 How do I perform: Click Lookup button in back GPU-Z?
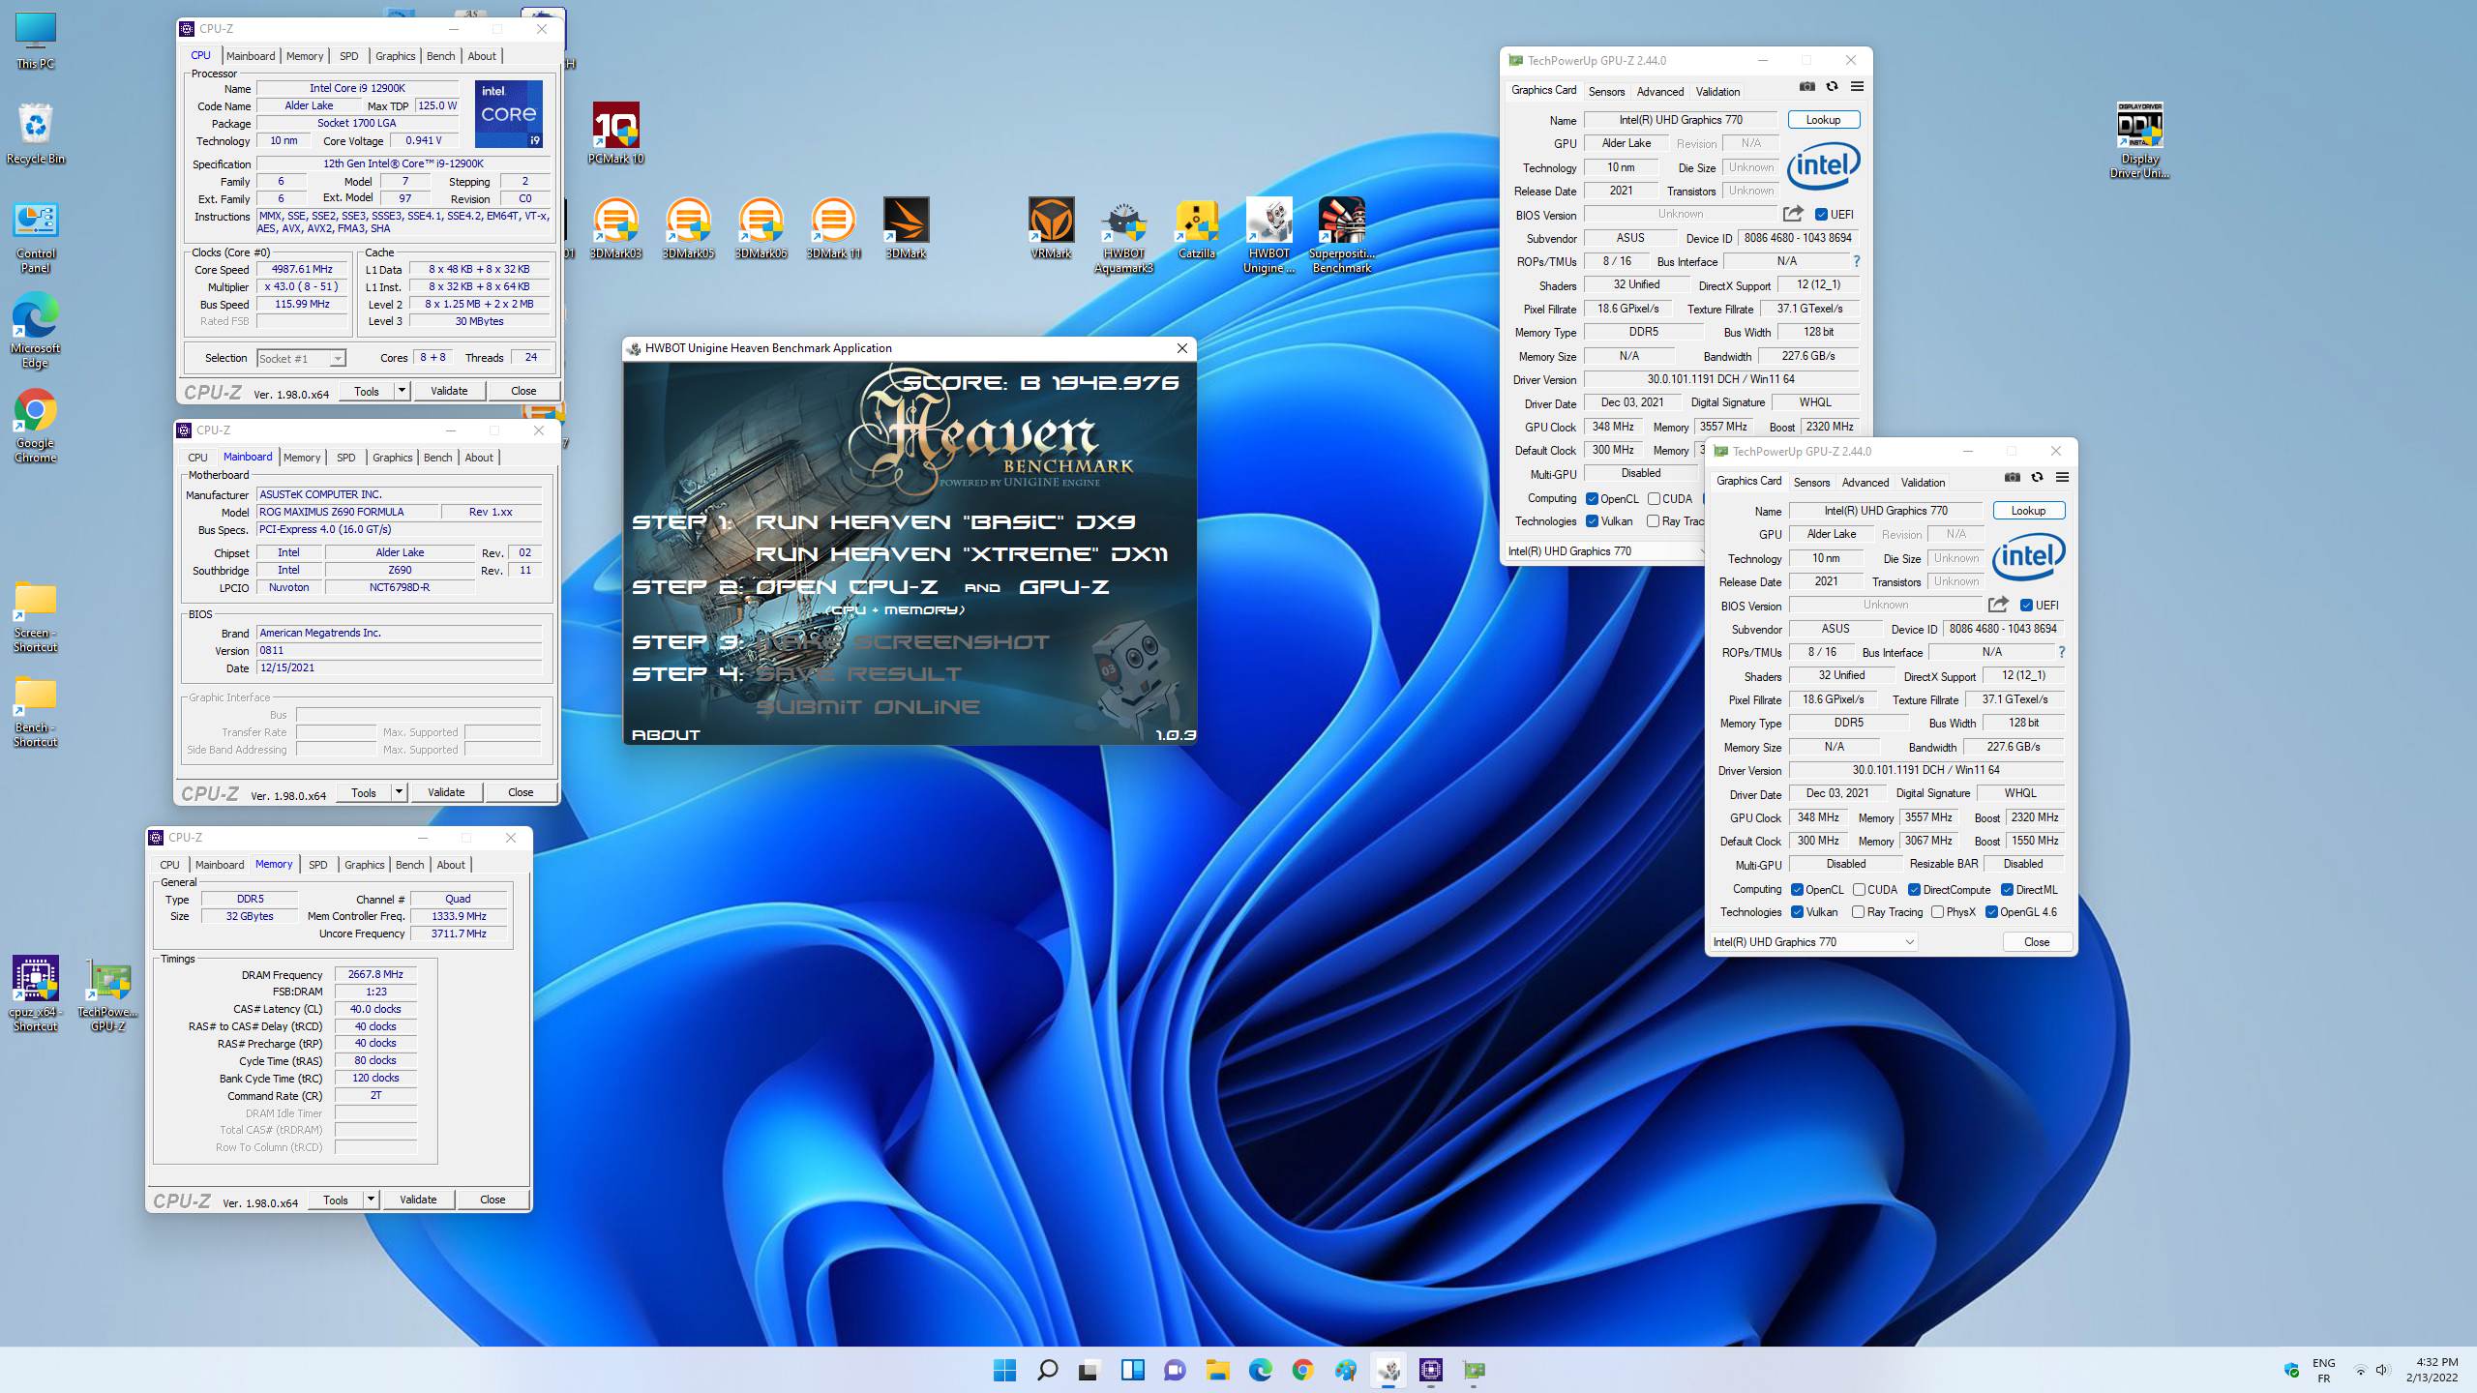[1823, 120]
